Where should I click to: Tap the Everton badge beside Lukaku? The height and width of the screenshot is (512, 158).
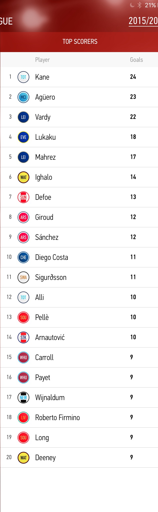click(x=23, y=137)
